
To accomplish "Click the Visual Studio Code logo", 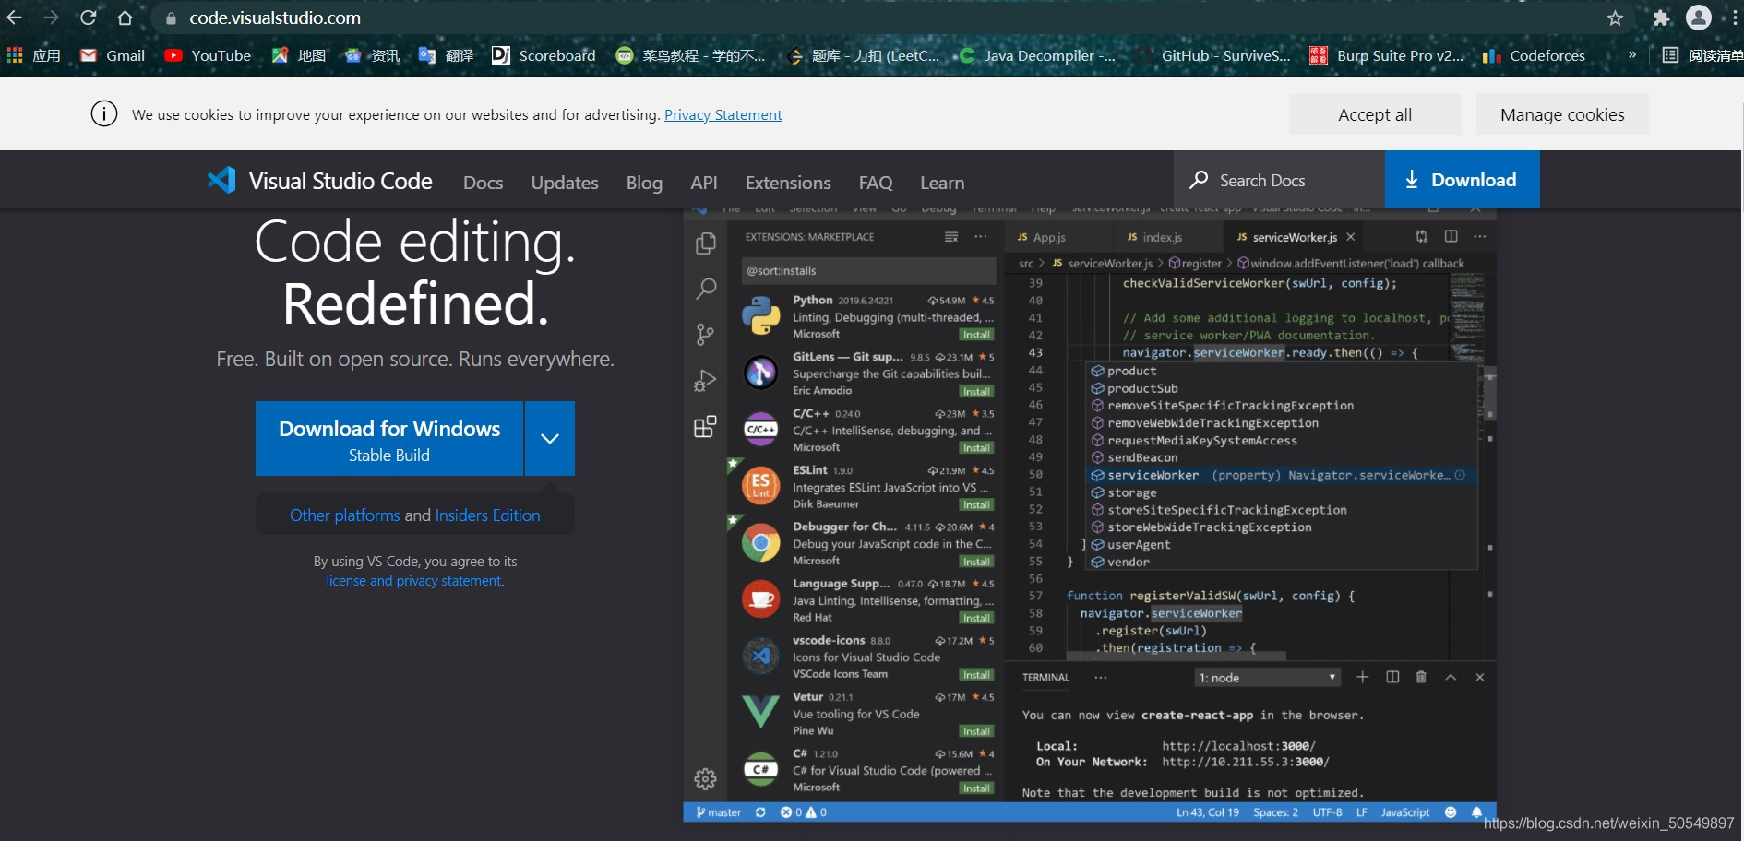I will click(320, 181).
